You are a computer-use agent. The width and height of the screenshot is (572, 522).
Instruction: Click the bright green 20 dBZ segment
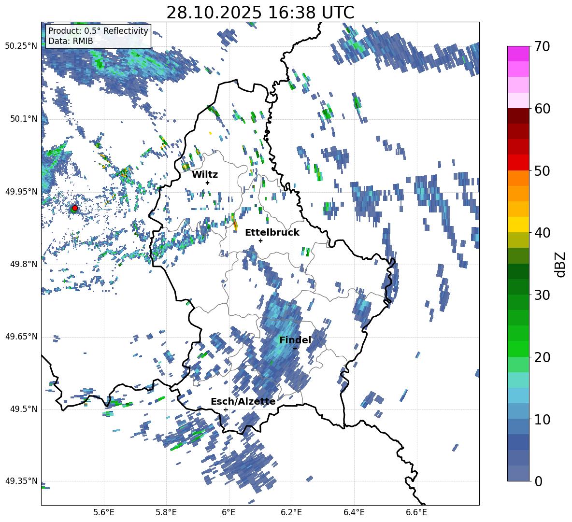click(x=518, y=349)
